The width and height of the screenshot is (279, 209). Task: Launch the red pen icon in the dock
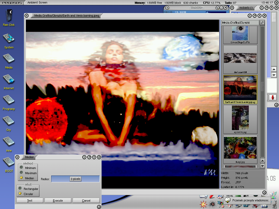[x=212, y=196]
